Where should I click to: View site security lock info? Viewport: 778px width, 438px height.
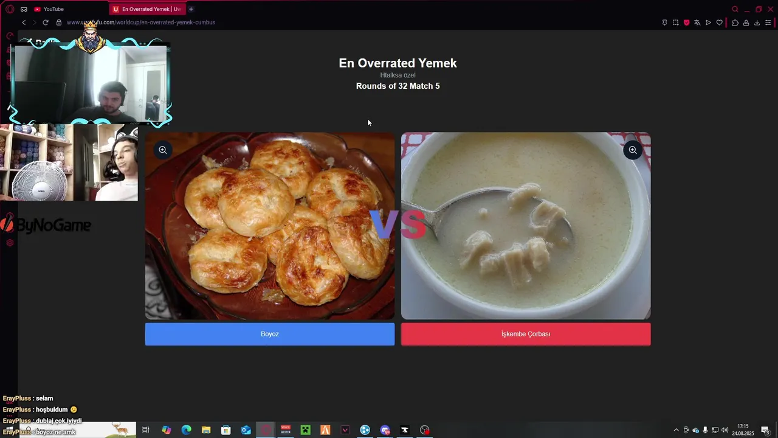59,23
